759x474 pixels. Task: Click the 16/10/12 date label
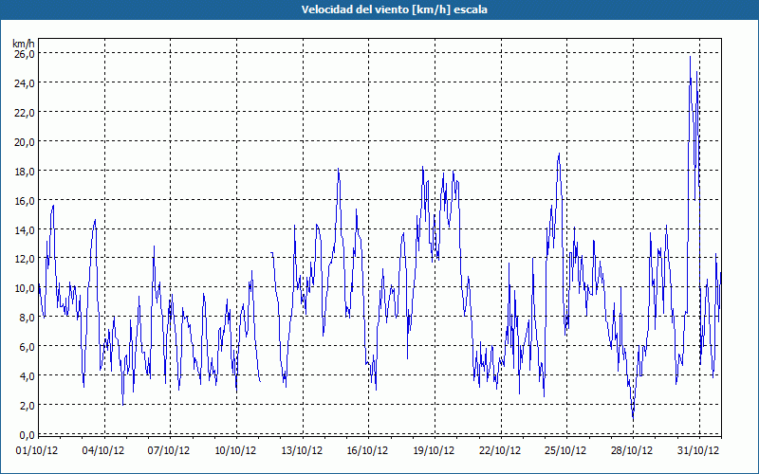[367, 451]
